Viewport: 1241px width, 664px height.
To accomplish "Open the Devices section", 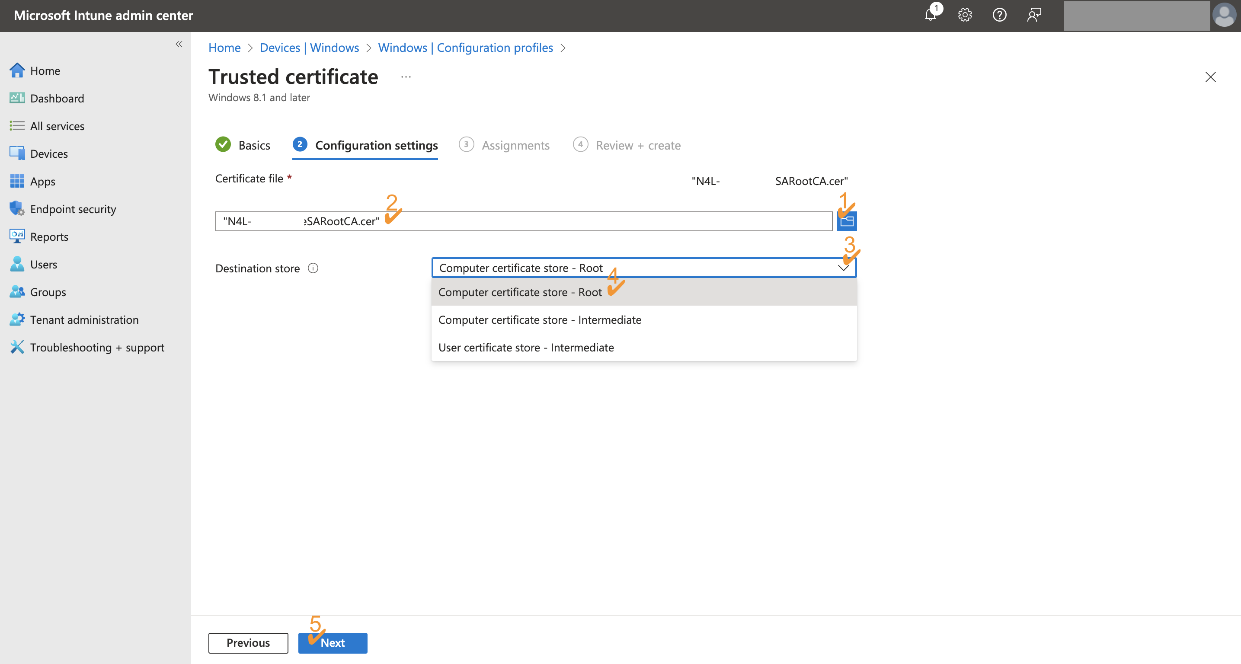I will coord(49,153).
